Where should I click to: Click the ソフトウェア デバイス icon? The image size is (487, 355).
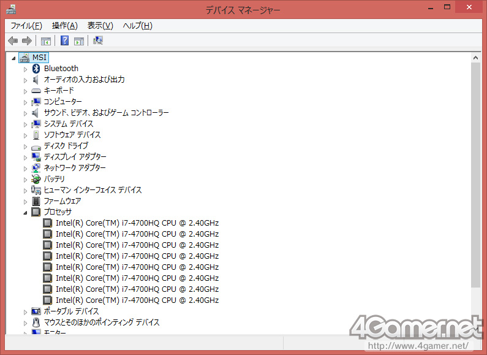(36, 135)
